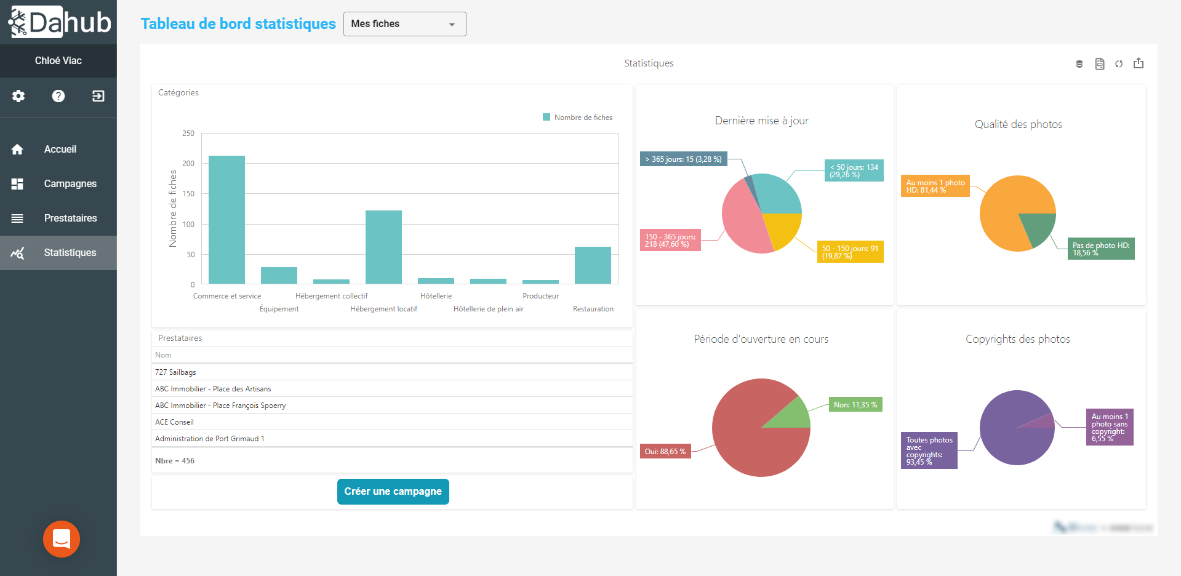
Task: Expand the Catégories panel header
Action: pyautogui.click(x=178, y=92)
